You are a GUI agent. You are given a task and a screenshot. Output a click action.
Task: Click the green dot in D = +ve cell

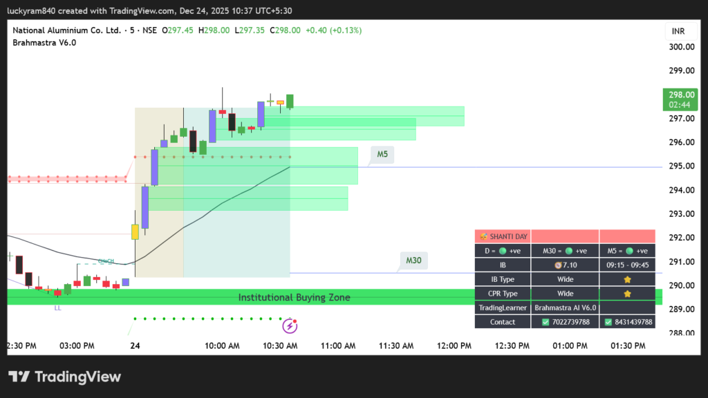(x=503, y=251)
